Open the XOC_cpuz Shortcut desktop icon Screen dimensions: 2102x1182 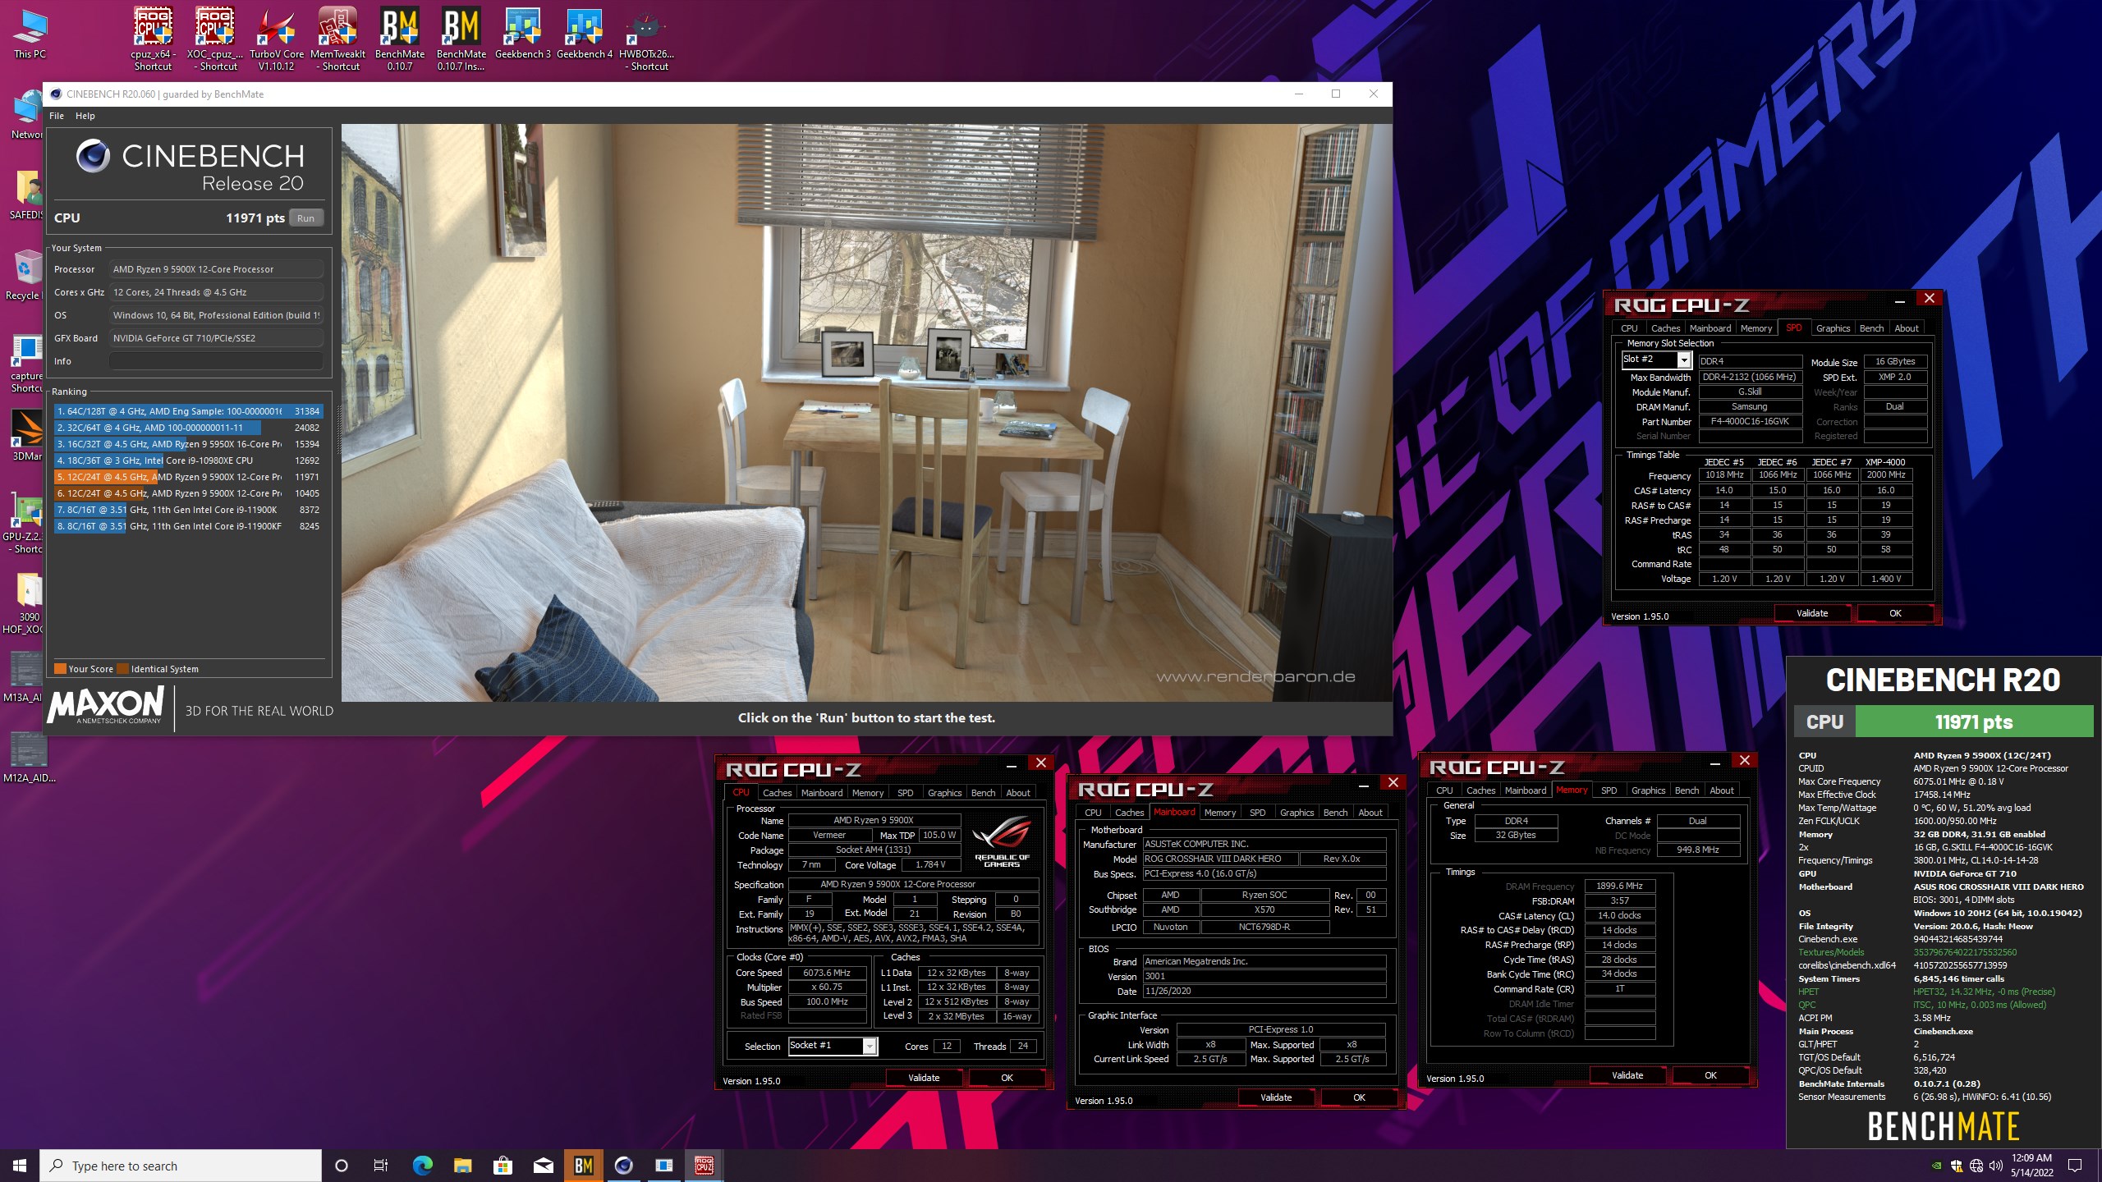pos(214,39)
